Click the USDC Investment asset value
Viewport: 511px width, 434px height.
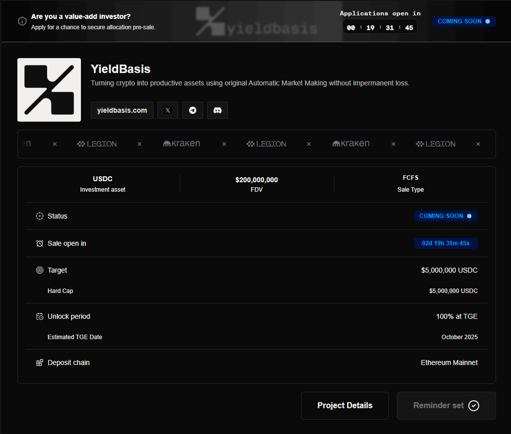(103, 179)
